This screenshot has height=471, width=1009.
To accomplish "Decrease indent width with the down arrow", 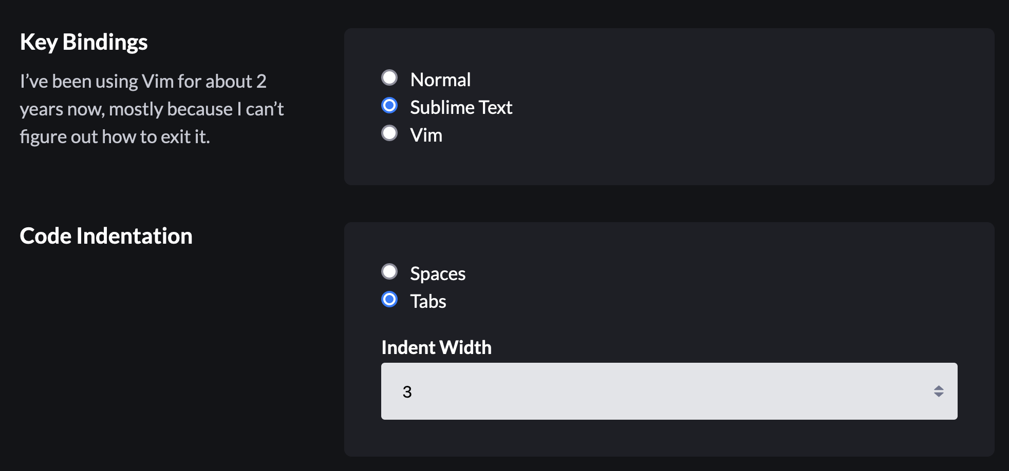I will pos(939,395).
